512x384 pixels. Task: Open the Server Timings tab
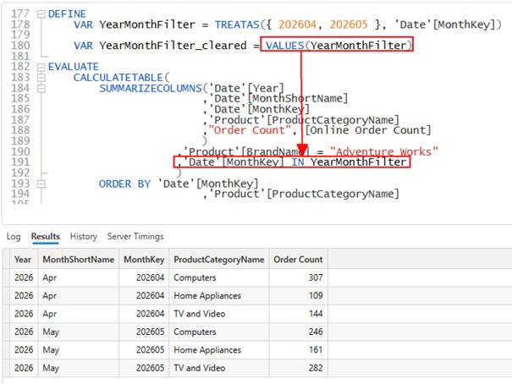[135, 237]
